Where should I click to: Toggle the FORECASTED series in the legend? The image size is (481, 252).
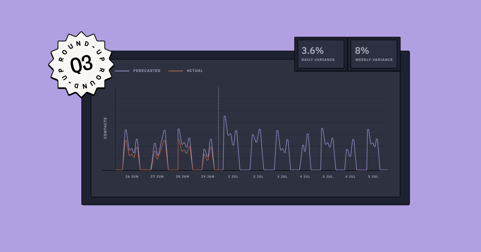[146, 70]
